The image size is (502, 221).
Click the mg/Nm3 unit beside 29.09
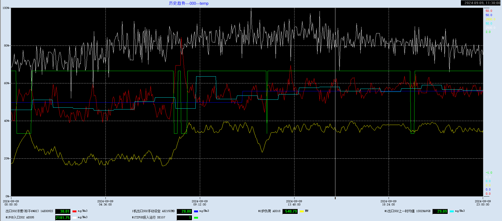[460, 211]
